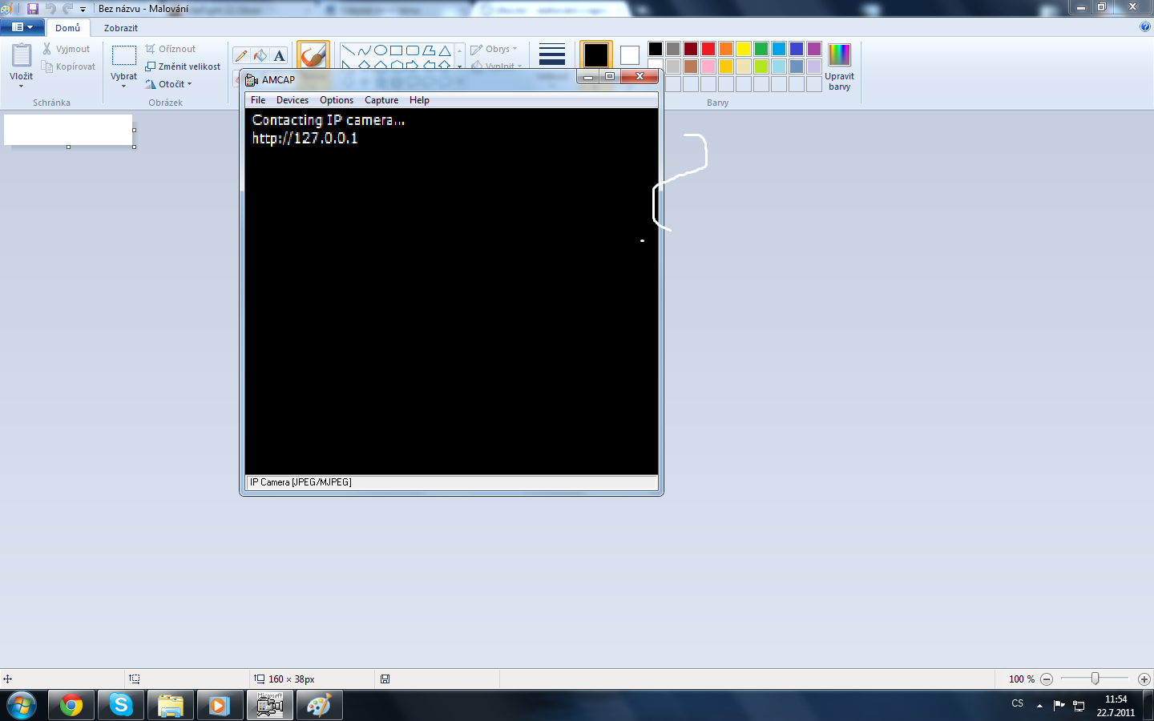The image size is (1154, 721).
Task: Click the Brushes tool button
Action: pos(313,54)
